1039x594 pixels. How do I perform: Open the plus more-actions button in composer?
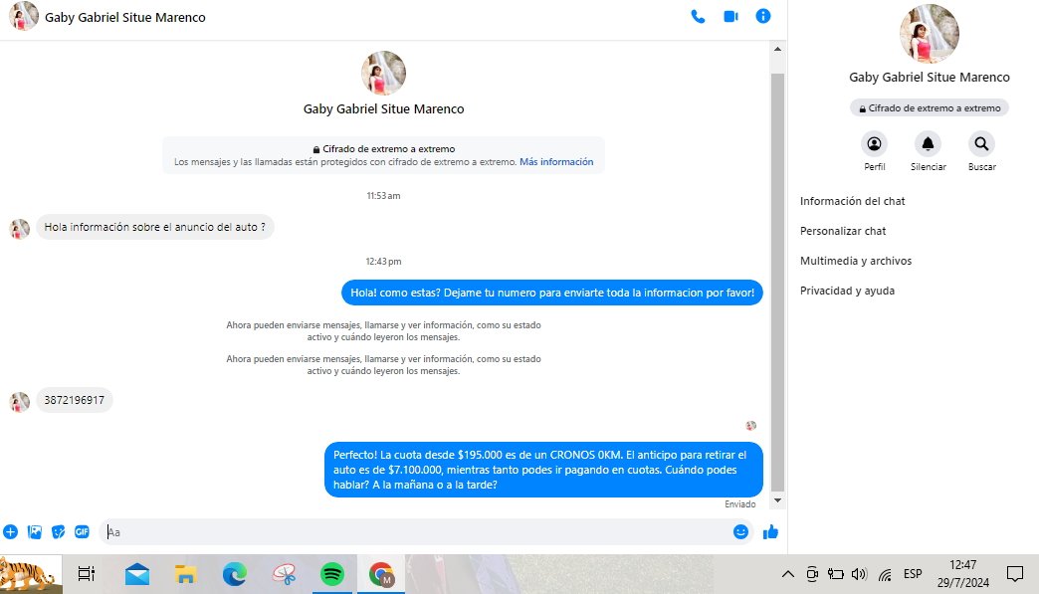10,532
